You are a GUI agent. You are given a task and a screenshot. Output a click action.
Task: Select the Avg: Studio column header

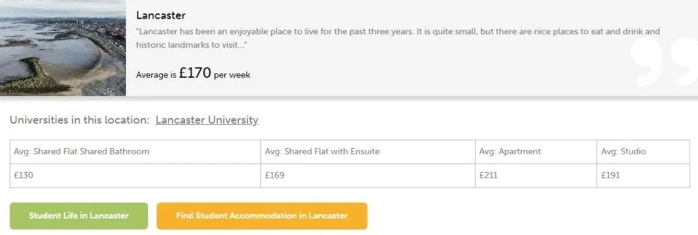coord(643,152)
